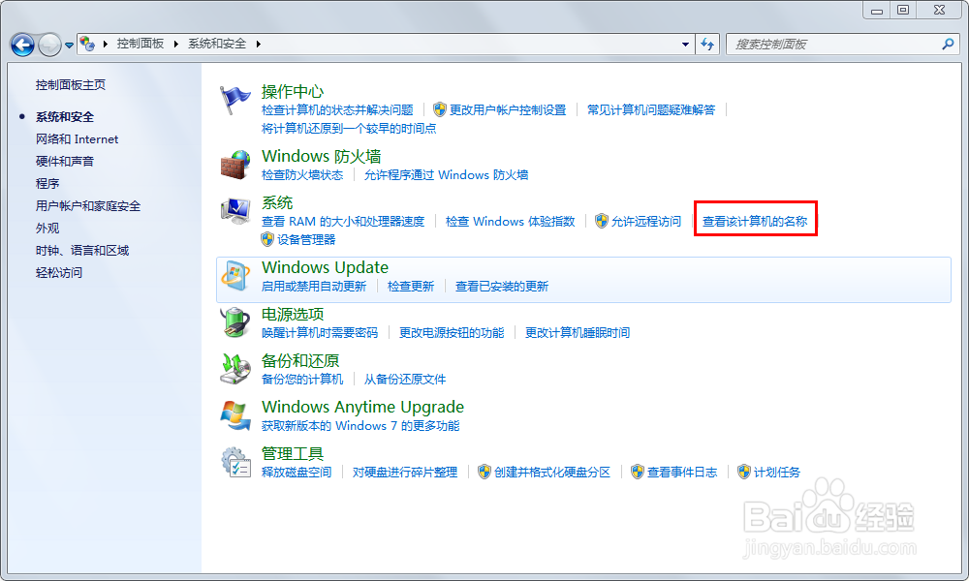This screenshot has width=969, height=581.
Task: Click shield icon beside 更改用户帐户控制设置
Action: [439, 109]
